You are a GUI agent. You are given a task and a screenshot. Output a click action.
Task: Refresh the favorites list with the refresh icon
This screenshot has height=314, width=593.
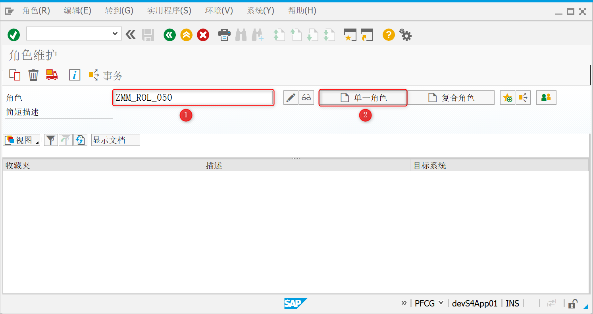(80, 140)
